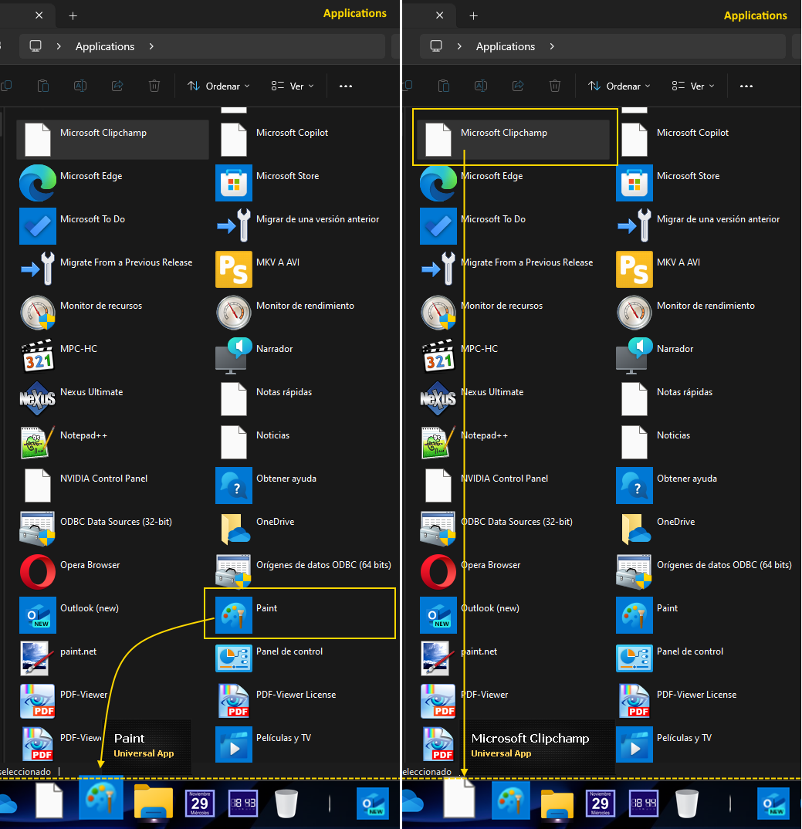This screenshot has height=829, width=802.
Task: Expand the Ver dropdown in right window
Action: (x=692, y=86)
